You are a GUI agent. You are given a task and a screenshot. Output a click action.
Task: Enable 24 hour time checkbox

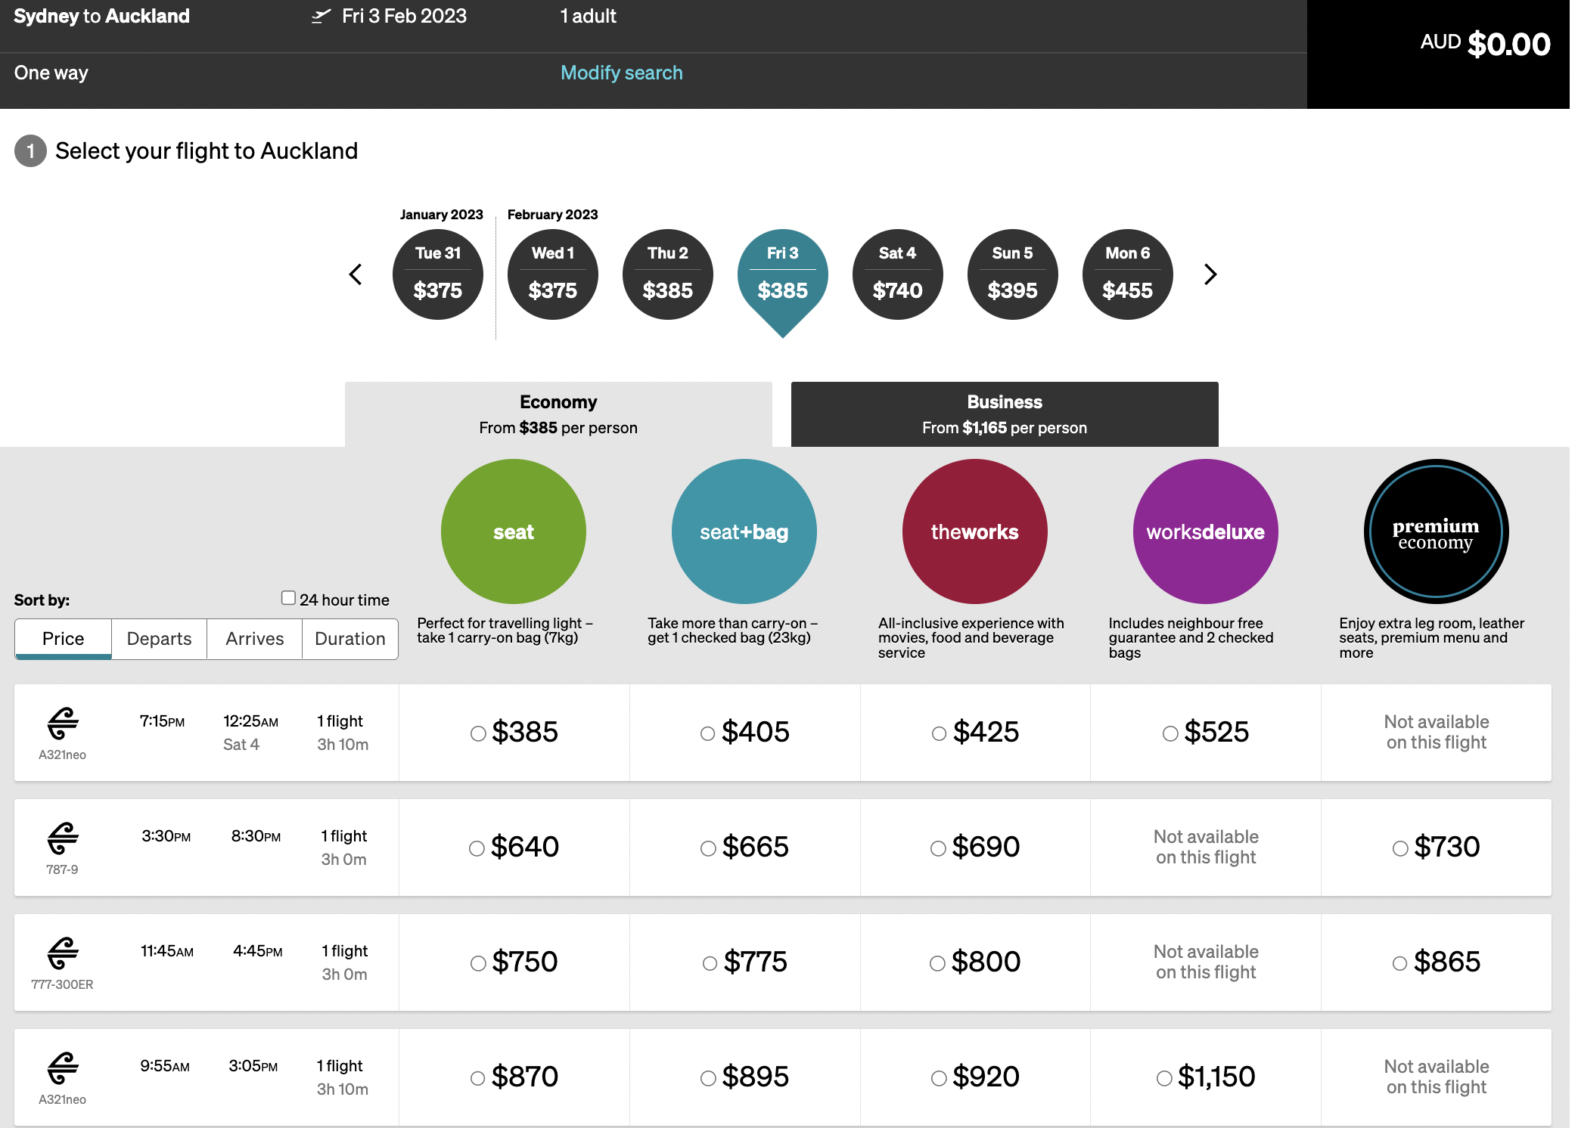288,598
